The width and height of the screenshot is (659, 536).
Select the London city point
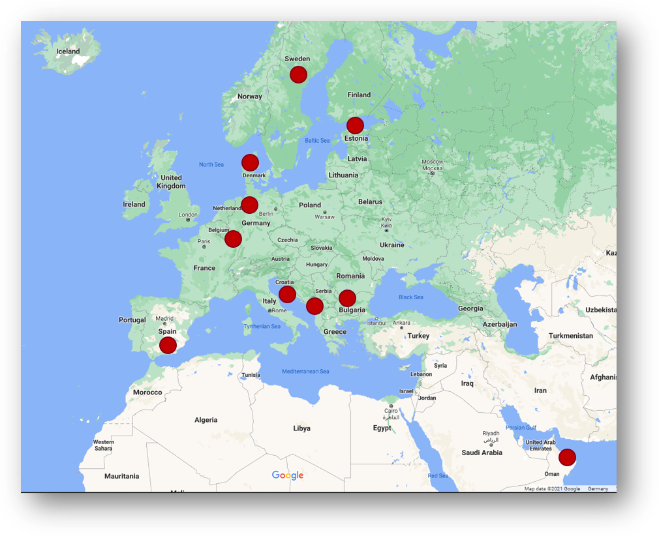[188, 219]
